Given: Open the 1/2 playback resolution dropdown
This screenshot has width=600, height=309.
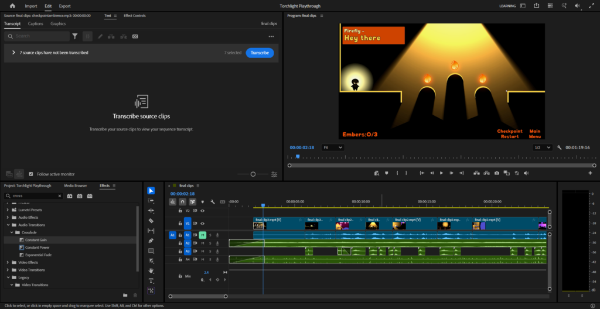Looking at the screenshot, I should pyautogui.click(x=543, y=147).
